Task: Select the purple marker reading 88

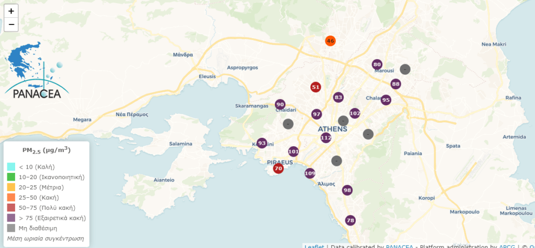Action: tap(396, 84)
